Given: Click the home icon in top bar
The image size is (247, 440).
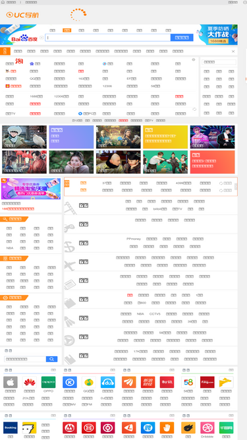Looking at the screenshot, I should coord(3,2).
